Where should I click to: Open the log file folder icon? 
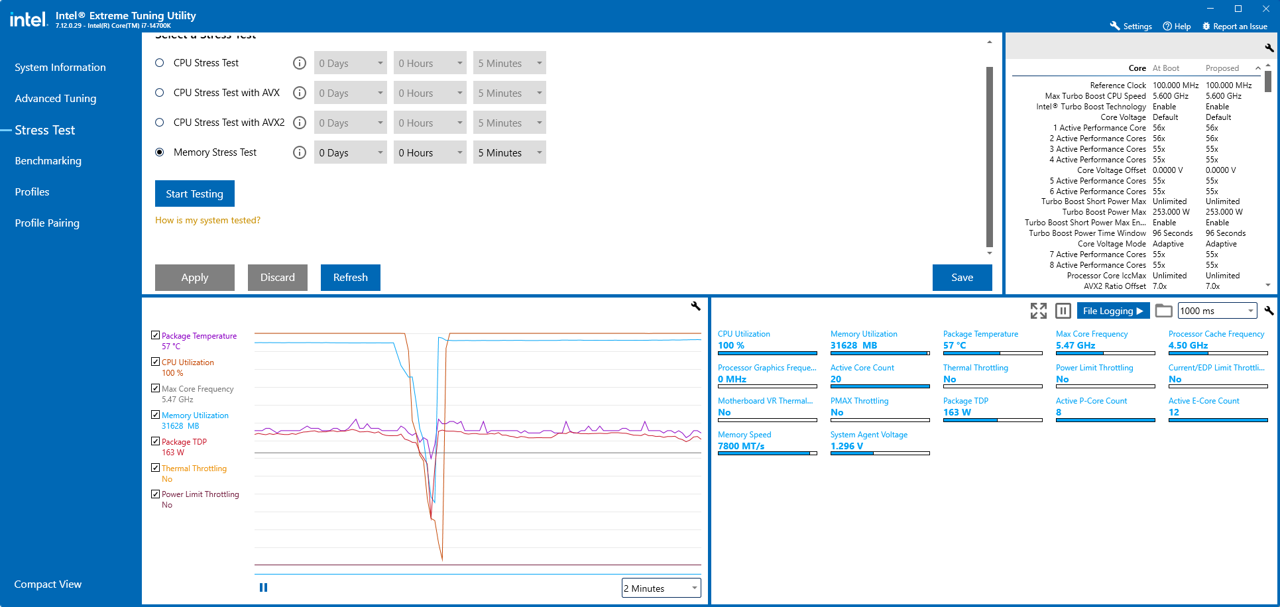tap(1163, 310)
